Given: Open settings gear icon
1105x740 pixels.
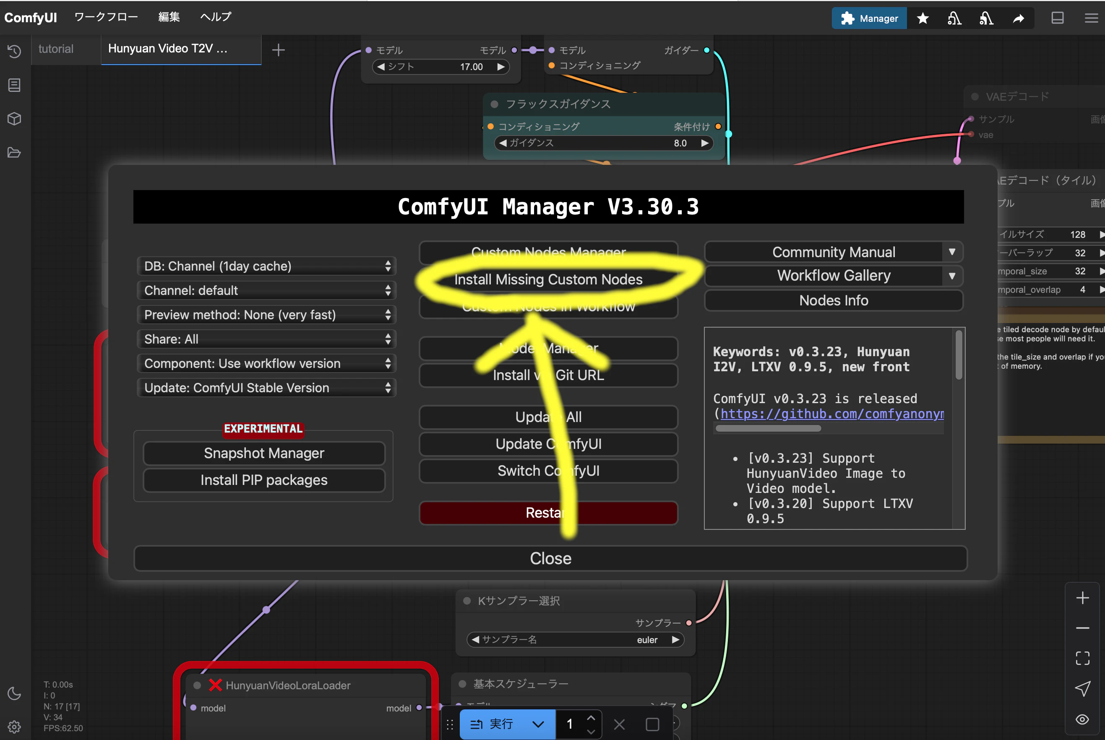Looking at the screenshot, I should 14,727.
